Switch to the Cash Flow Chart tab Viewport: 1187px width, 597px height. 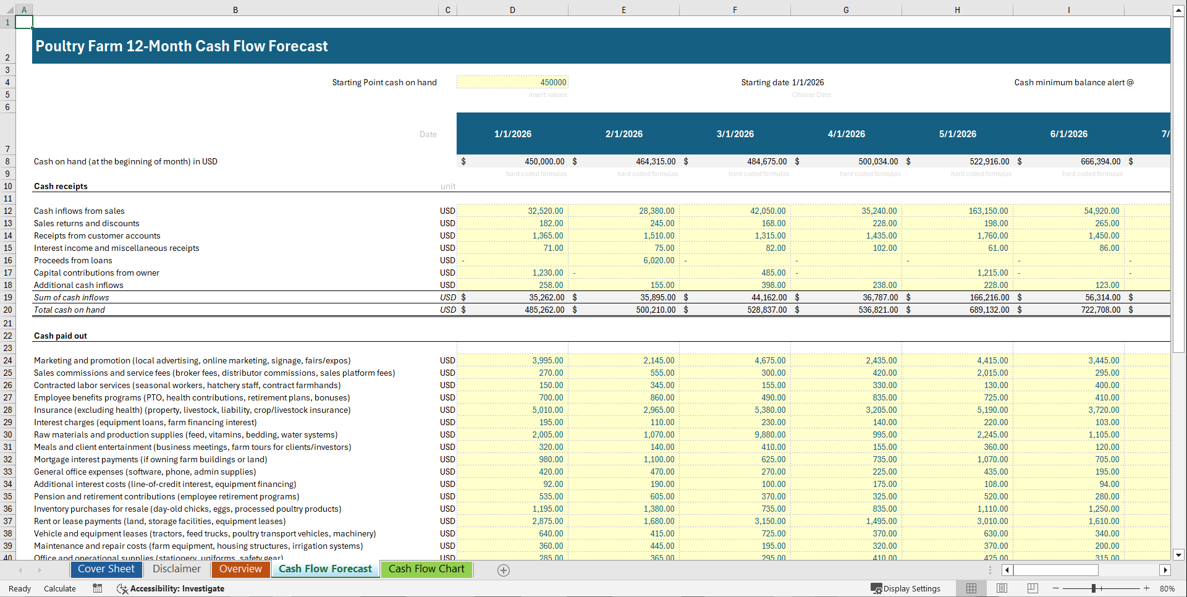[x=426, y=569]
